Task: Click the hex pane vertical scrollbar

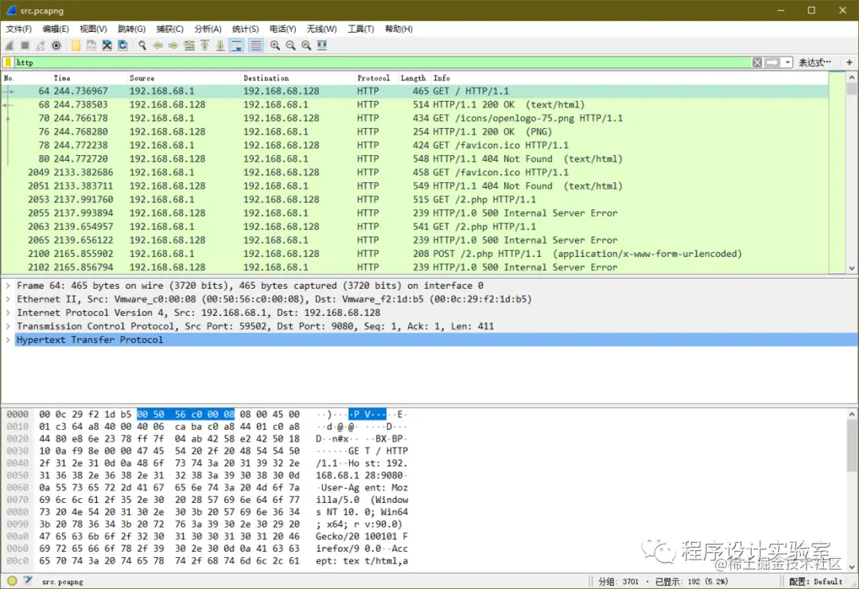Action: pyautogui.click(x=851, y=490)
